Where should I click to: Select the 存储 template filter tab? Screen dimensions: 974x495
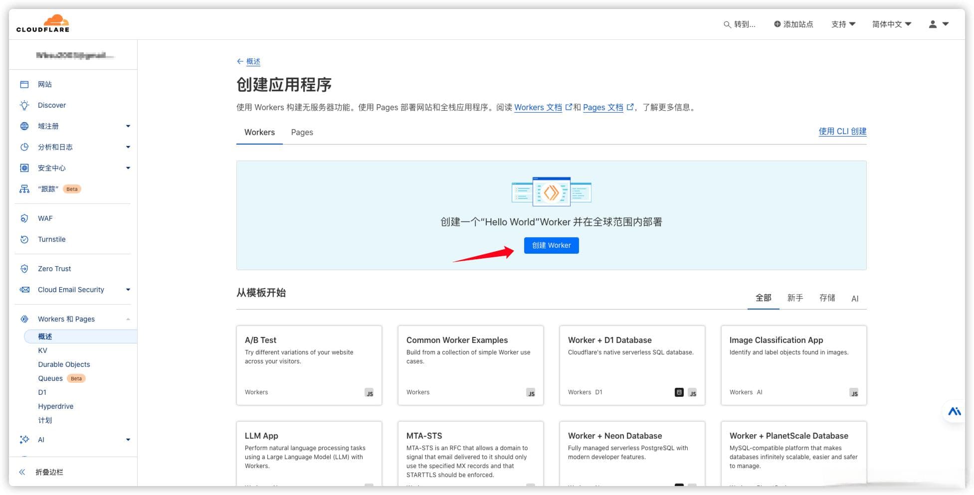(827, 298)
